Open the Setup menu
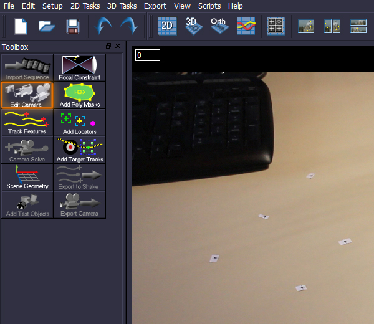The height and width of the screenshot is (324, 374). pyautogui.click(x=52, y=6)
